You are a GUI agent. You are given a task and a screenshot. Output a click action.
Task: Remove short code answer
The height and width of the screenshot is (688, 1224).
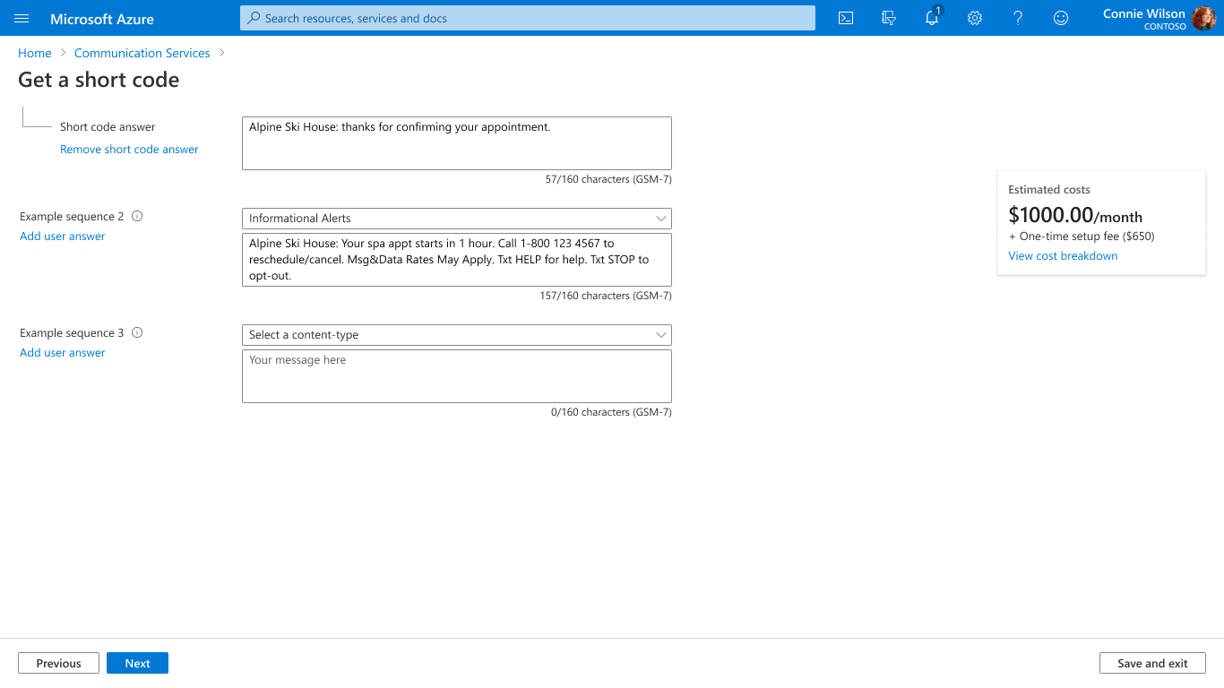[128, 149]
